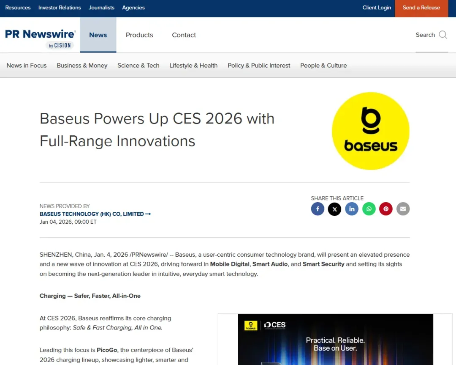
Task: Click bold "Smart Security" text
Action: point(323,264)
